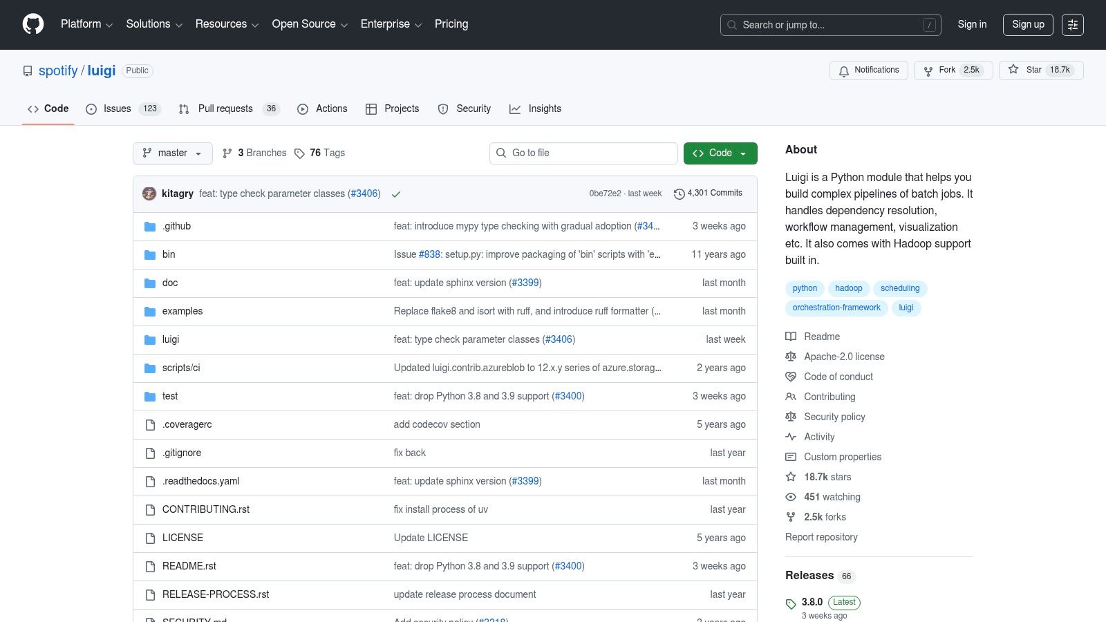Click the eye icon beside 451 watching

791,497
